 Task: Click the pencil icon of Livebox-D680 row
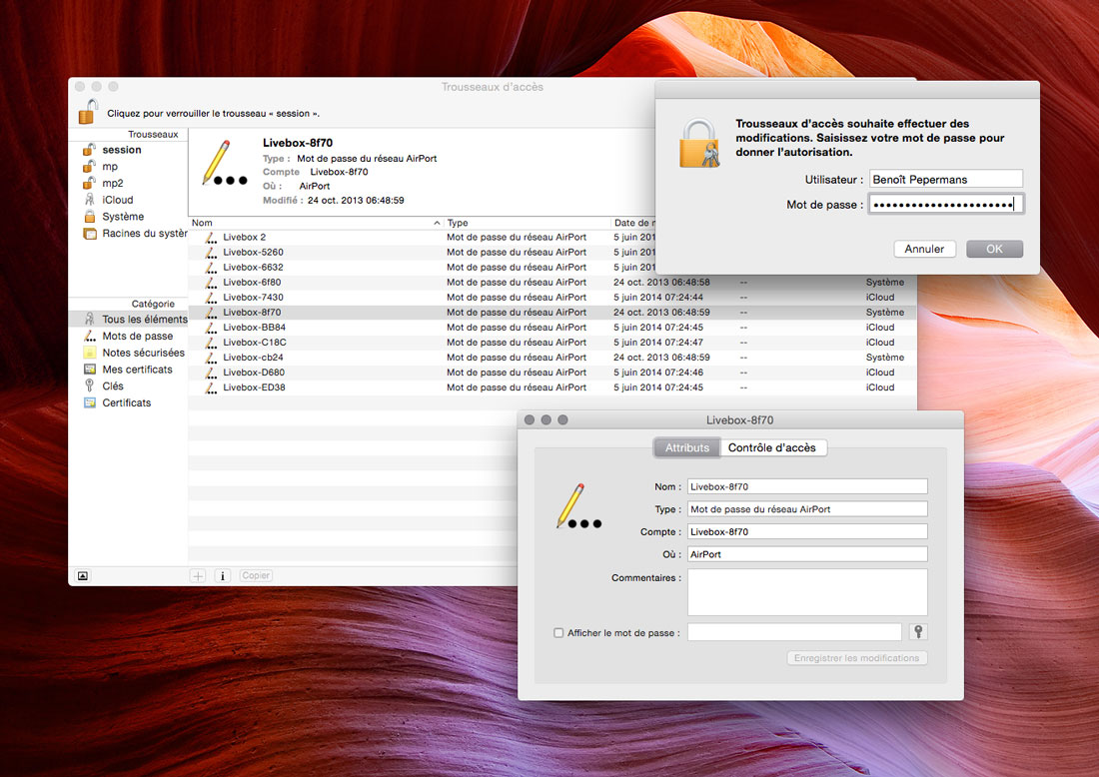click(211, 373)
